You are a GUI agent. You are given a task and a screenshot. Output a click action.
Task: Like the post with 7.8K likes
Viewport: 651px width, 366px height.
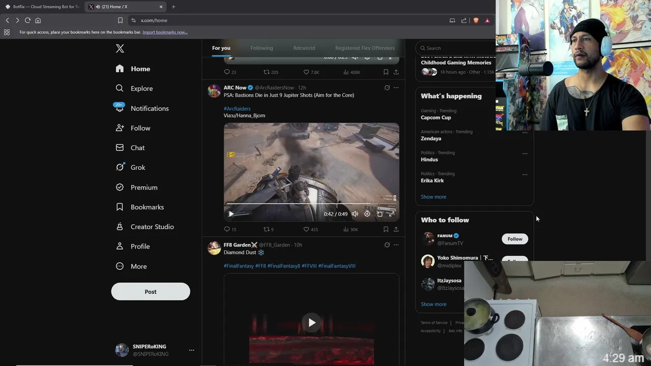(306, 72)
